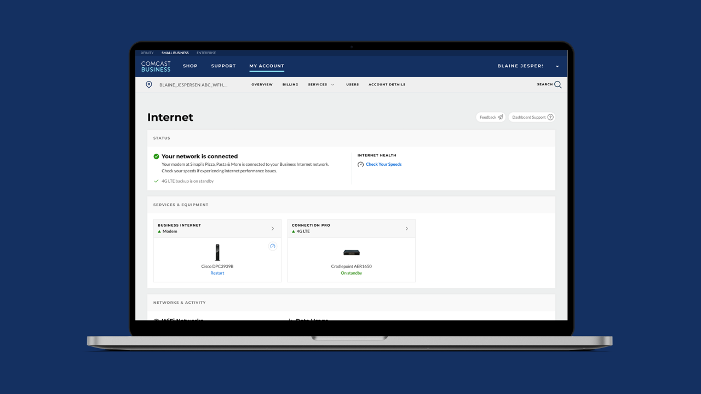Click the Search label
This screenshot has width=701, height=394.
point(545,85)
